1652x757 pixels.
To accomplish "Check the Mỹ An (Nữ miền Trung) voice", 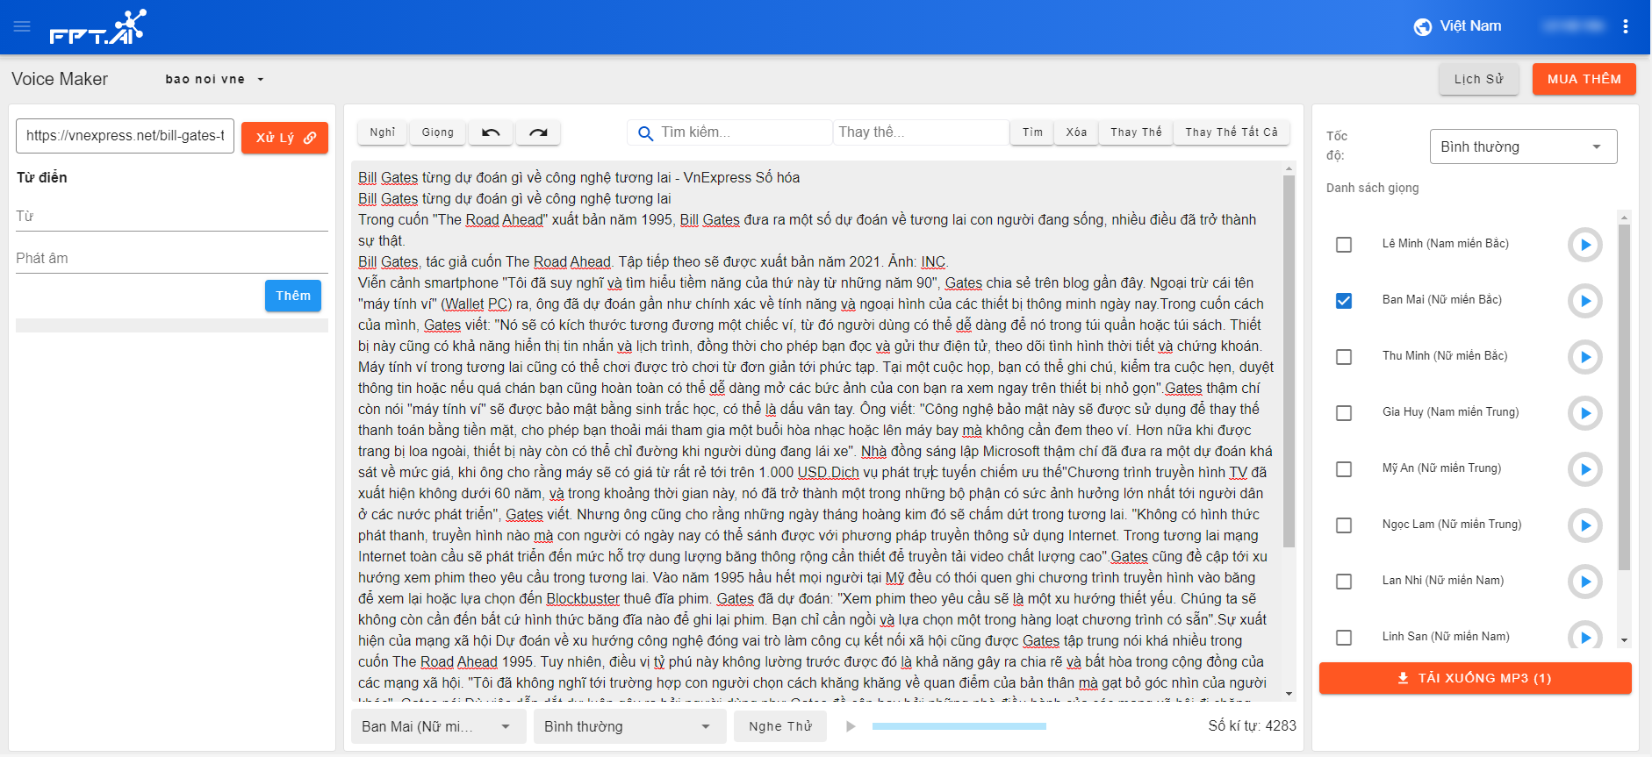I will (1344, 469).
